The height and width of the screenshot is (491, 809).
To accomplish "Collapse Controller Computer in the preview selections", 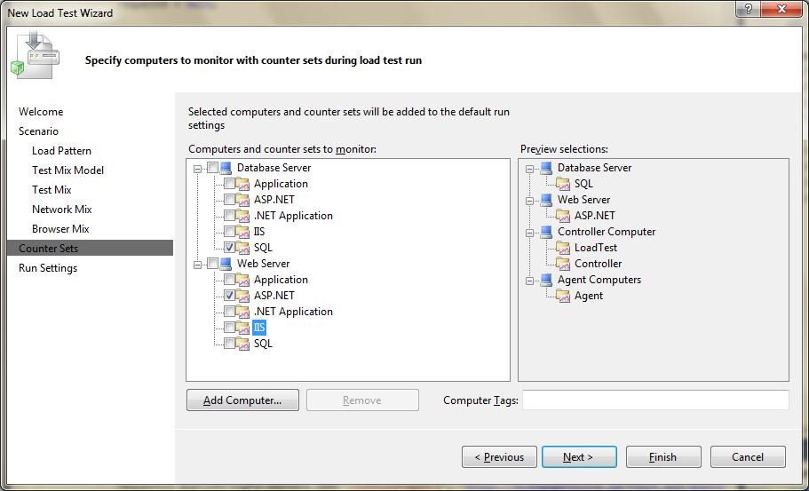I will (530, 233).
